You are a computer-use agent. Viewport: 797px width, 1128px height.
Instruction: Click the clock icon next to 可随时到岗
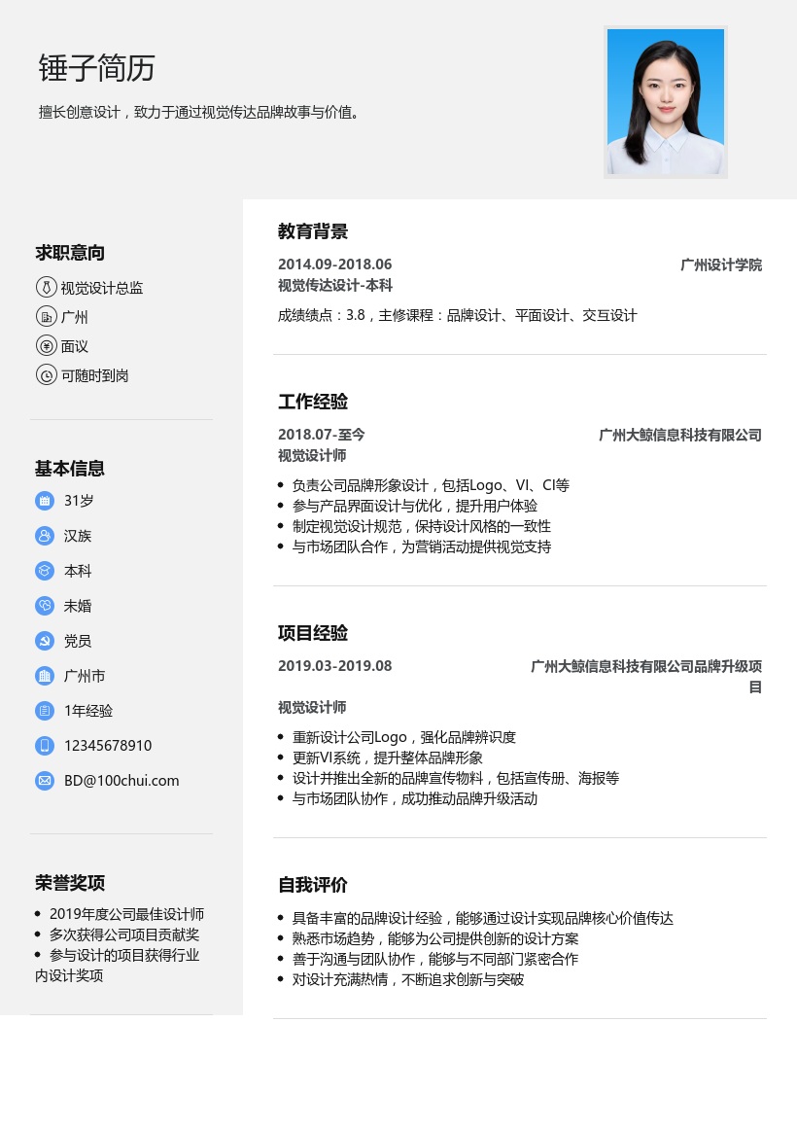(47, 374)
